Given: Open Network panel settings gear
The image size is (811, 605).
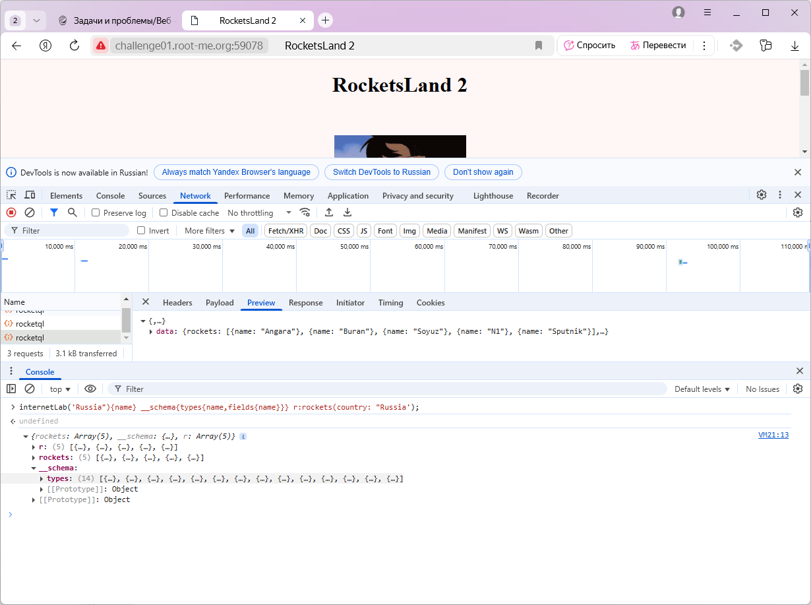Looking at the screenshot, I should [798, 212].
